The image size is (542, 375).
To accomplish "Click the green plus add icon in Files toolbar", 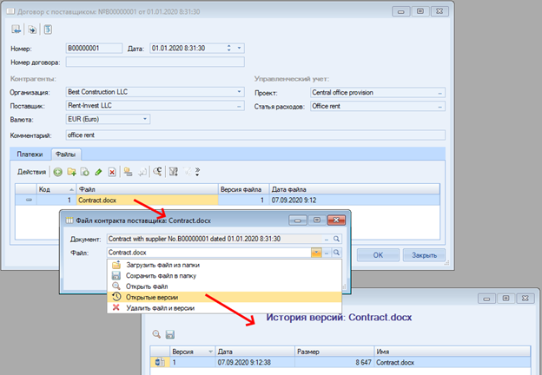I will pos(57,172).
